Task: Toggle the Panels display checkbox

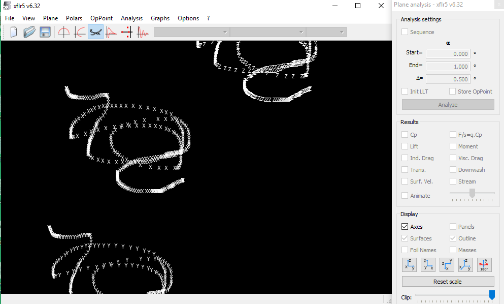Action: pos(453,227)
